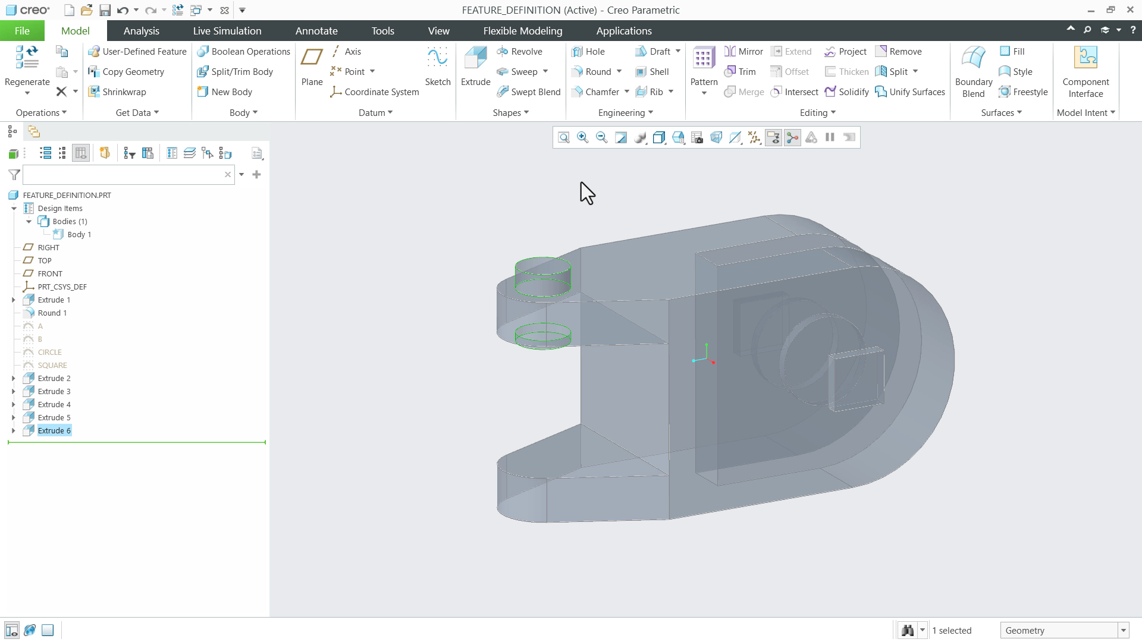Expand the Extrude 1 feature node
Image resolution: width=1142 pixels, height=642 pixels.
click(14, 300)
